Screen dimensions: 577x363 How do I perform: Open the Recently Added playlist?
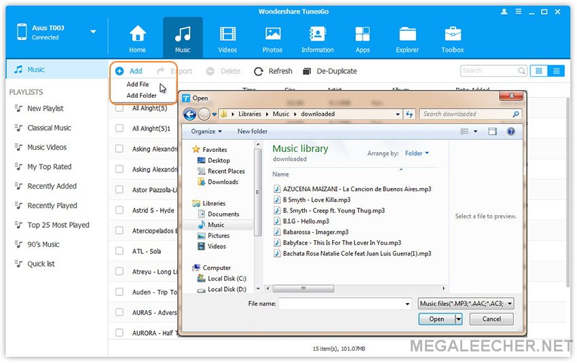pyautogui.click(x=52, y=186)
